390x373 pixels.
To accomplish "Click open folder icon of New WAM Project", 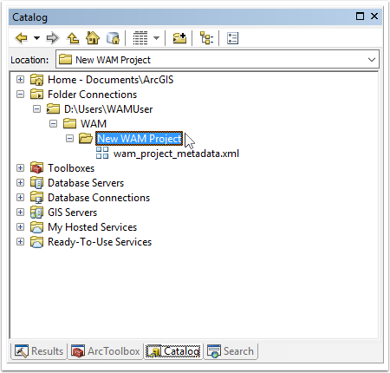I will point(86,139).
